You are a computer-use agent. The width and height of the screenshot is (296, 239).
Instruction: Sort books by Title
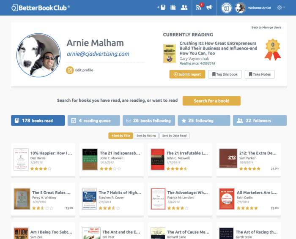[121, 136]
